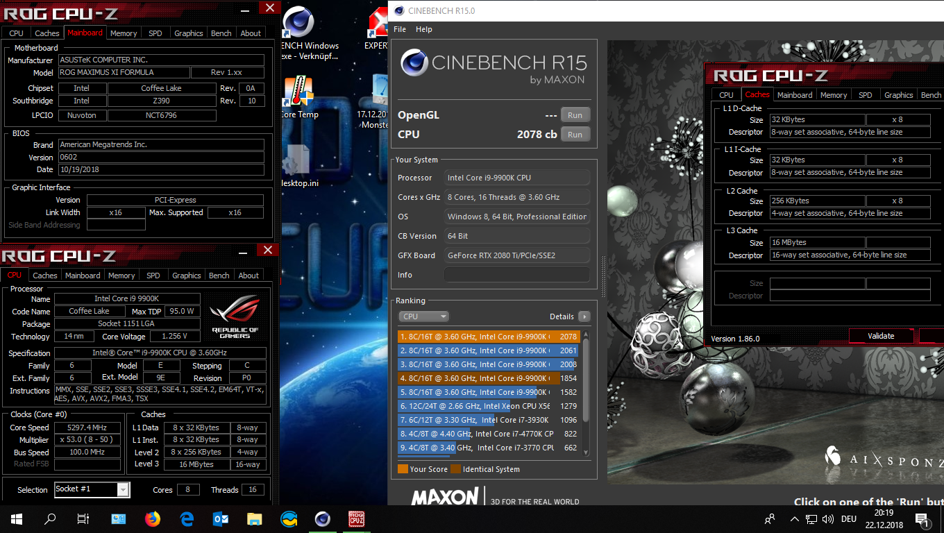Open the Cinebench File menu

pos(400,29)
